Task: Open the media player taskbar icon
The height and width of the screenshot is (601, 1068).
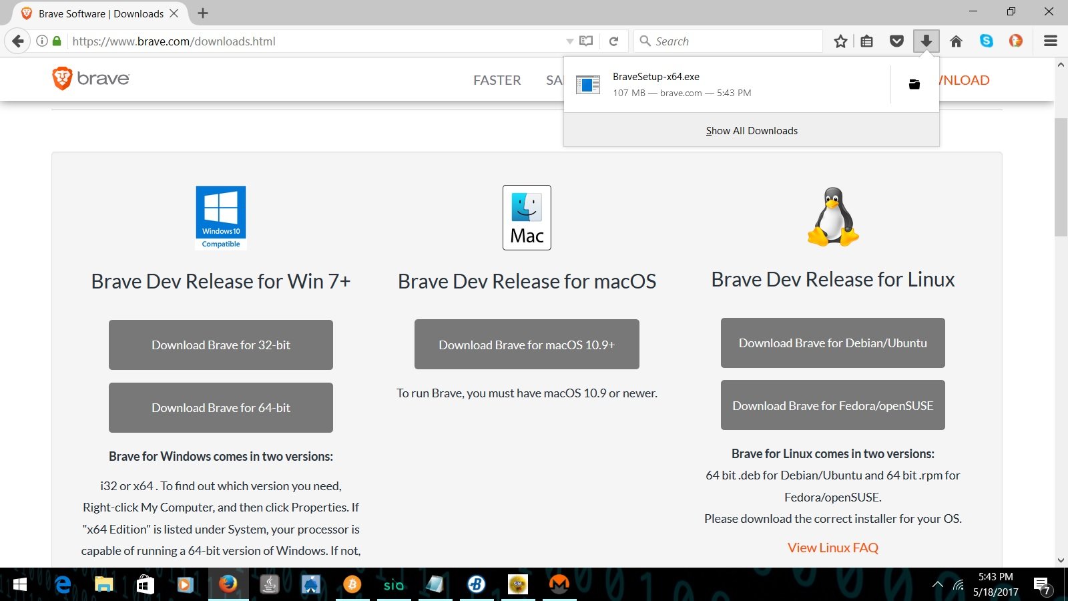Action: pyautogui.click(x=186, y=585)
